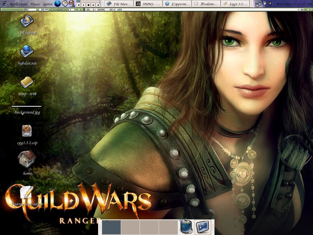Open the Applications menu
The image size is (313, 235).
click(18, 4)
